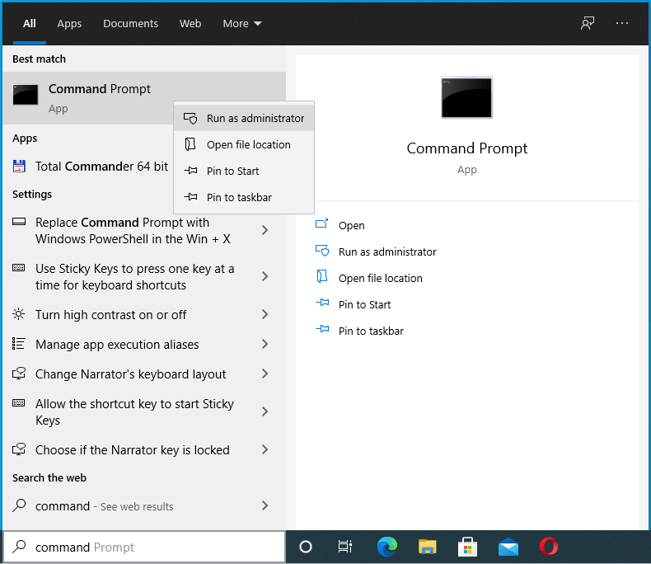The height and width of the screenshot is (564, 651).
Task: Click the Cortana circle icon in taskbar
Action: 306,547
